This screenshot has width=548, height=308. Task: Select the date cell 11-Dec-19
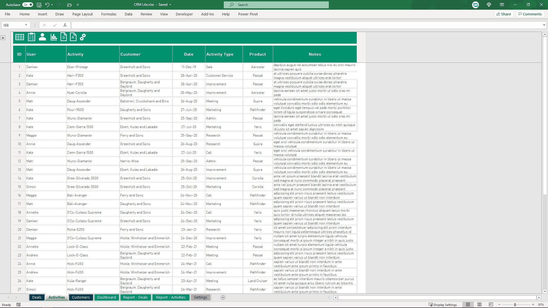189,67
